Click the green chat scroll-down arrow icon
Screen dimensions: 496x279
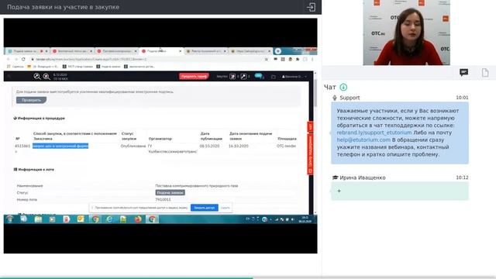pyautogui.click(x=343, y=87)
